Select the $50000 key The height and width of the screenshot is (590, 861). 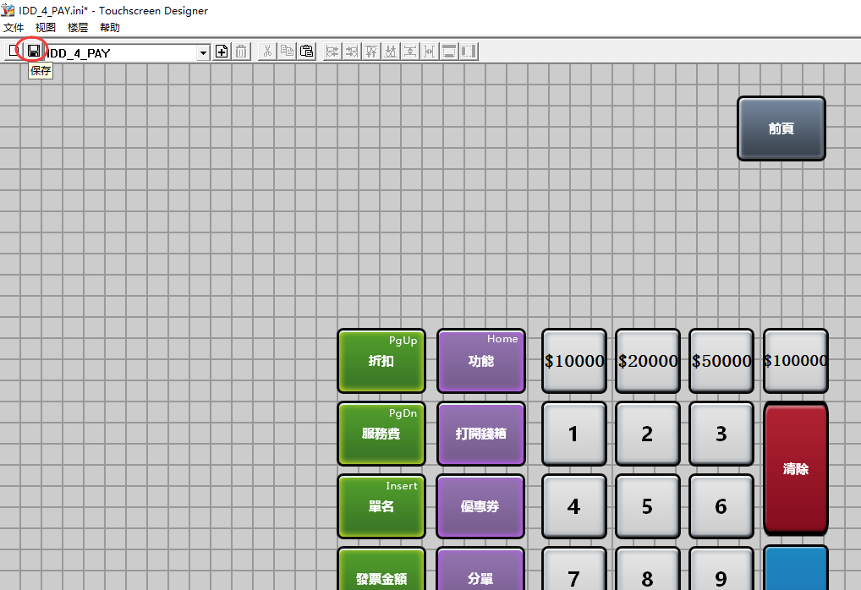[721, 361]
